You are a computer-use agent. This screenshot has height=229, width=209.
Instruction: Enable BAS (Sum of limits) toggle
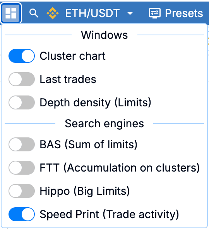click(x=22, y=144)
